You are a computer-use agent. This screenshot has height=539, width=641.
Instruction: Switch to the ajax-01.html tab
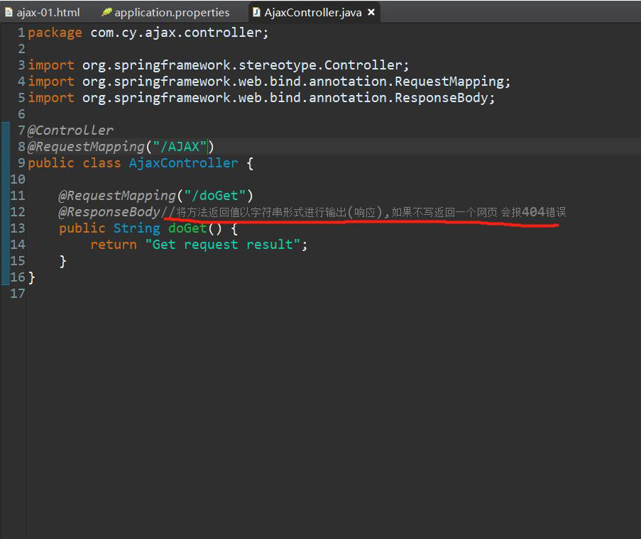point(43,12)
